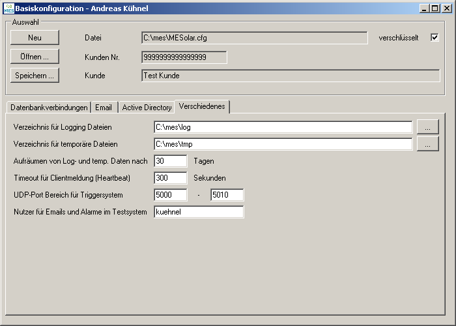Click the Speichern... button
456x326 pixels.
coord(35,76)
